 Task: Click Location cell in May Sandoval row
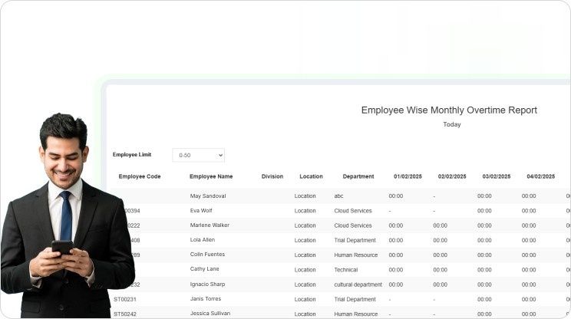[305, 196]
